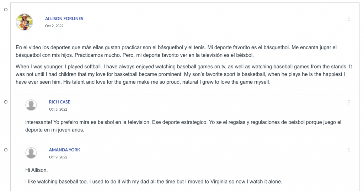The height and width of the screenshot is (191, 364).
Task: Open options menu for Allison Forlines' post
Action: [x=349, y=19]
